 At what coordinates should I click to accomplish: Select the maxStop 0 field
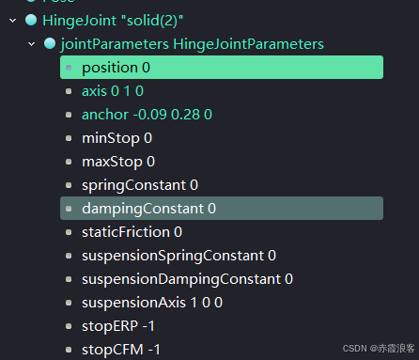coord(222,162)
